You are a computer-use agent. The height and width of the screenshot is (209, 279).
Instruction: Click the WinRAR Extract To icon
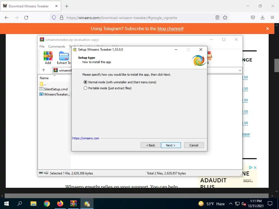pyautogui.click(x=64, y=58)
